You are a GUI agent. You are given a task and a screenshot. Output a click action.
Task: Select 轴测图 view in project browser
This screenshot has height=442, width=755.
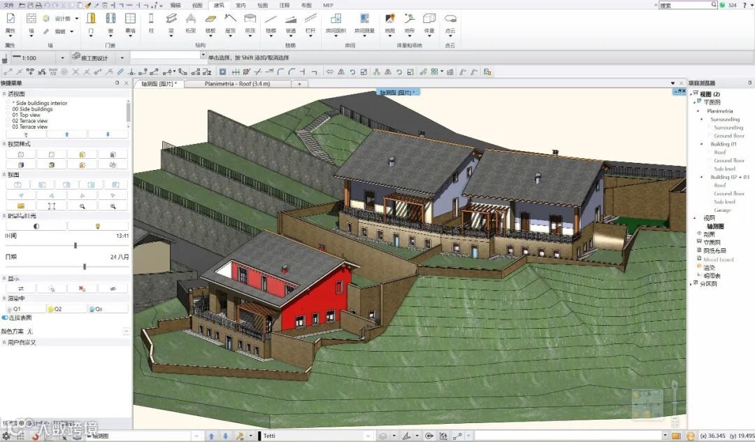(x=715, y=227)
